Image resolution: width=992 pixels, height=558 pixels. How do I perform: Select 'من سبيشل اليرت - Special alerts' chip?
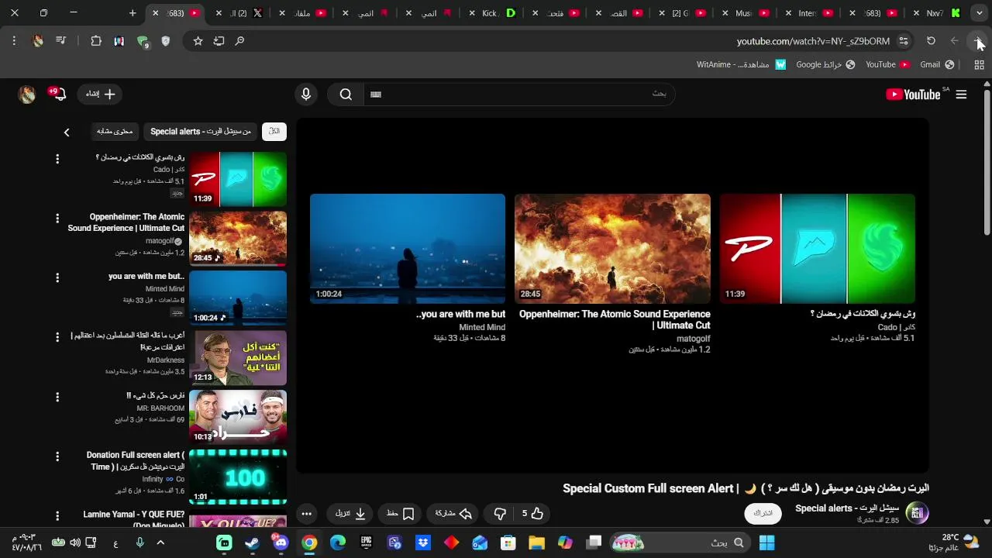(200, 132)
